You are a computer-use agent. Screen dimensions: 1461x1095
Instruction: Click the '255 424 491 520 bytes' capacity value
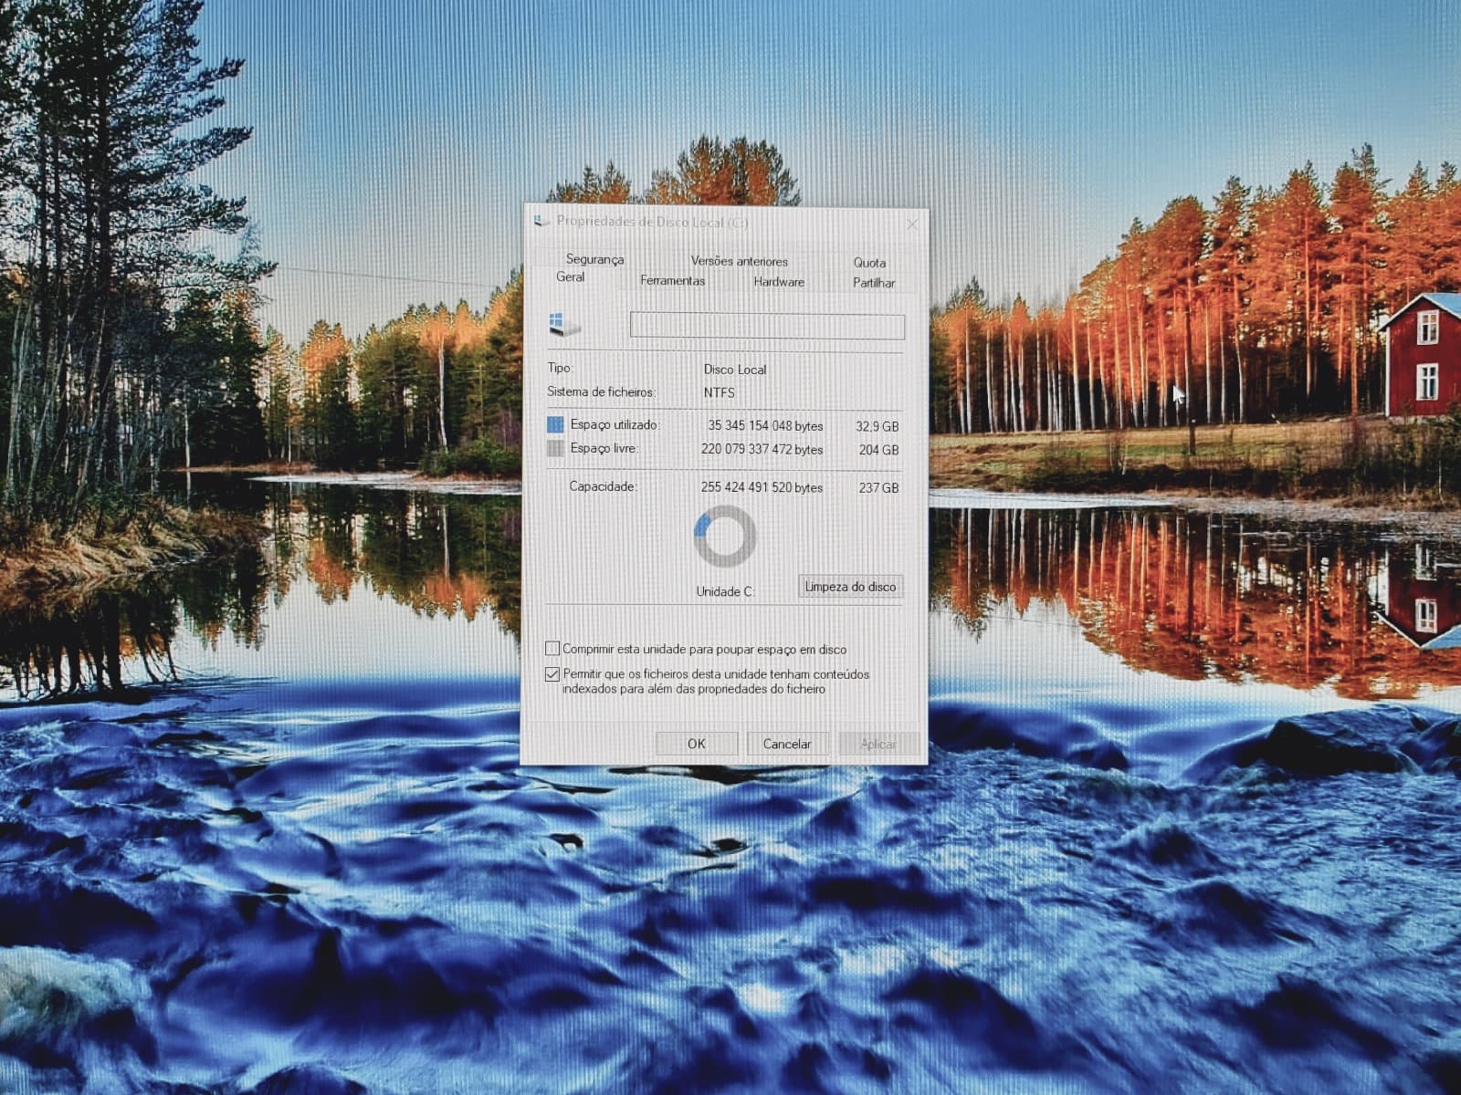pyautogui.click(x=762, y=487)
